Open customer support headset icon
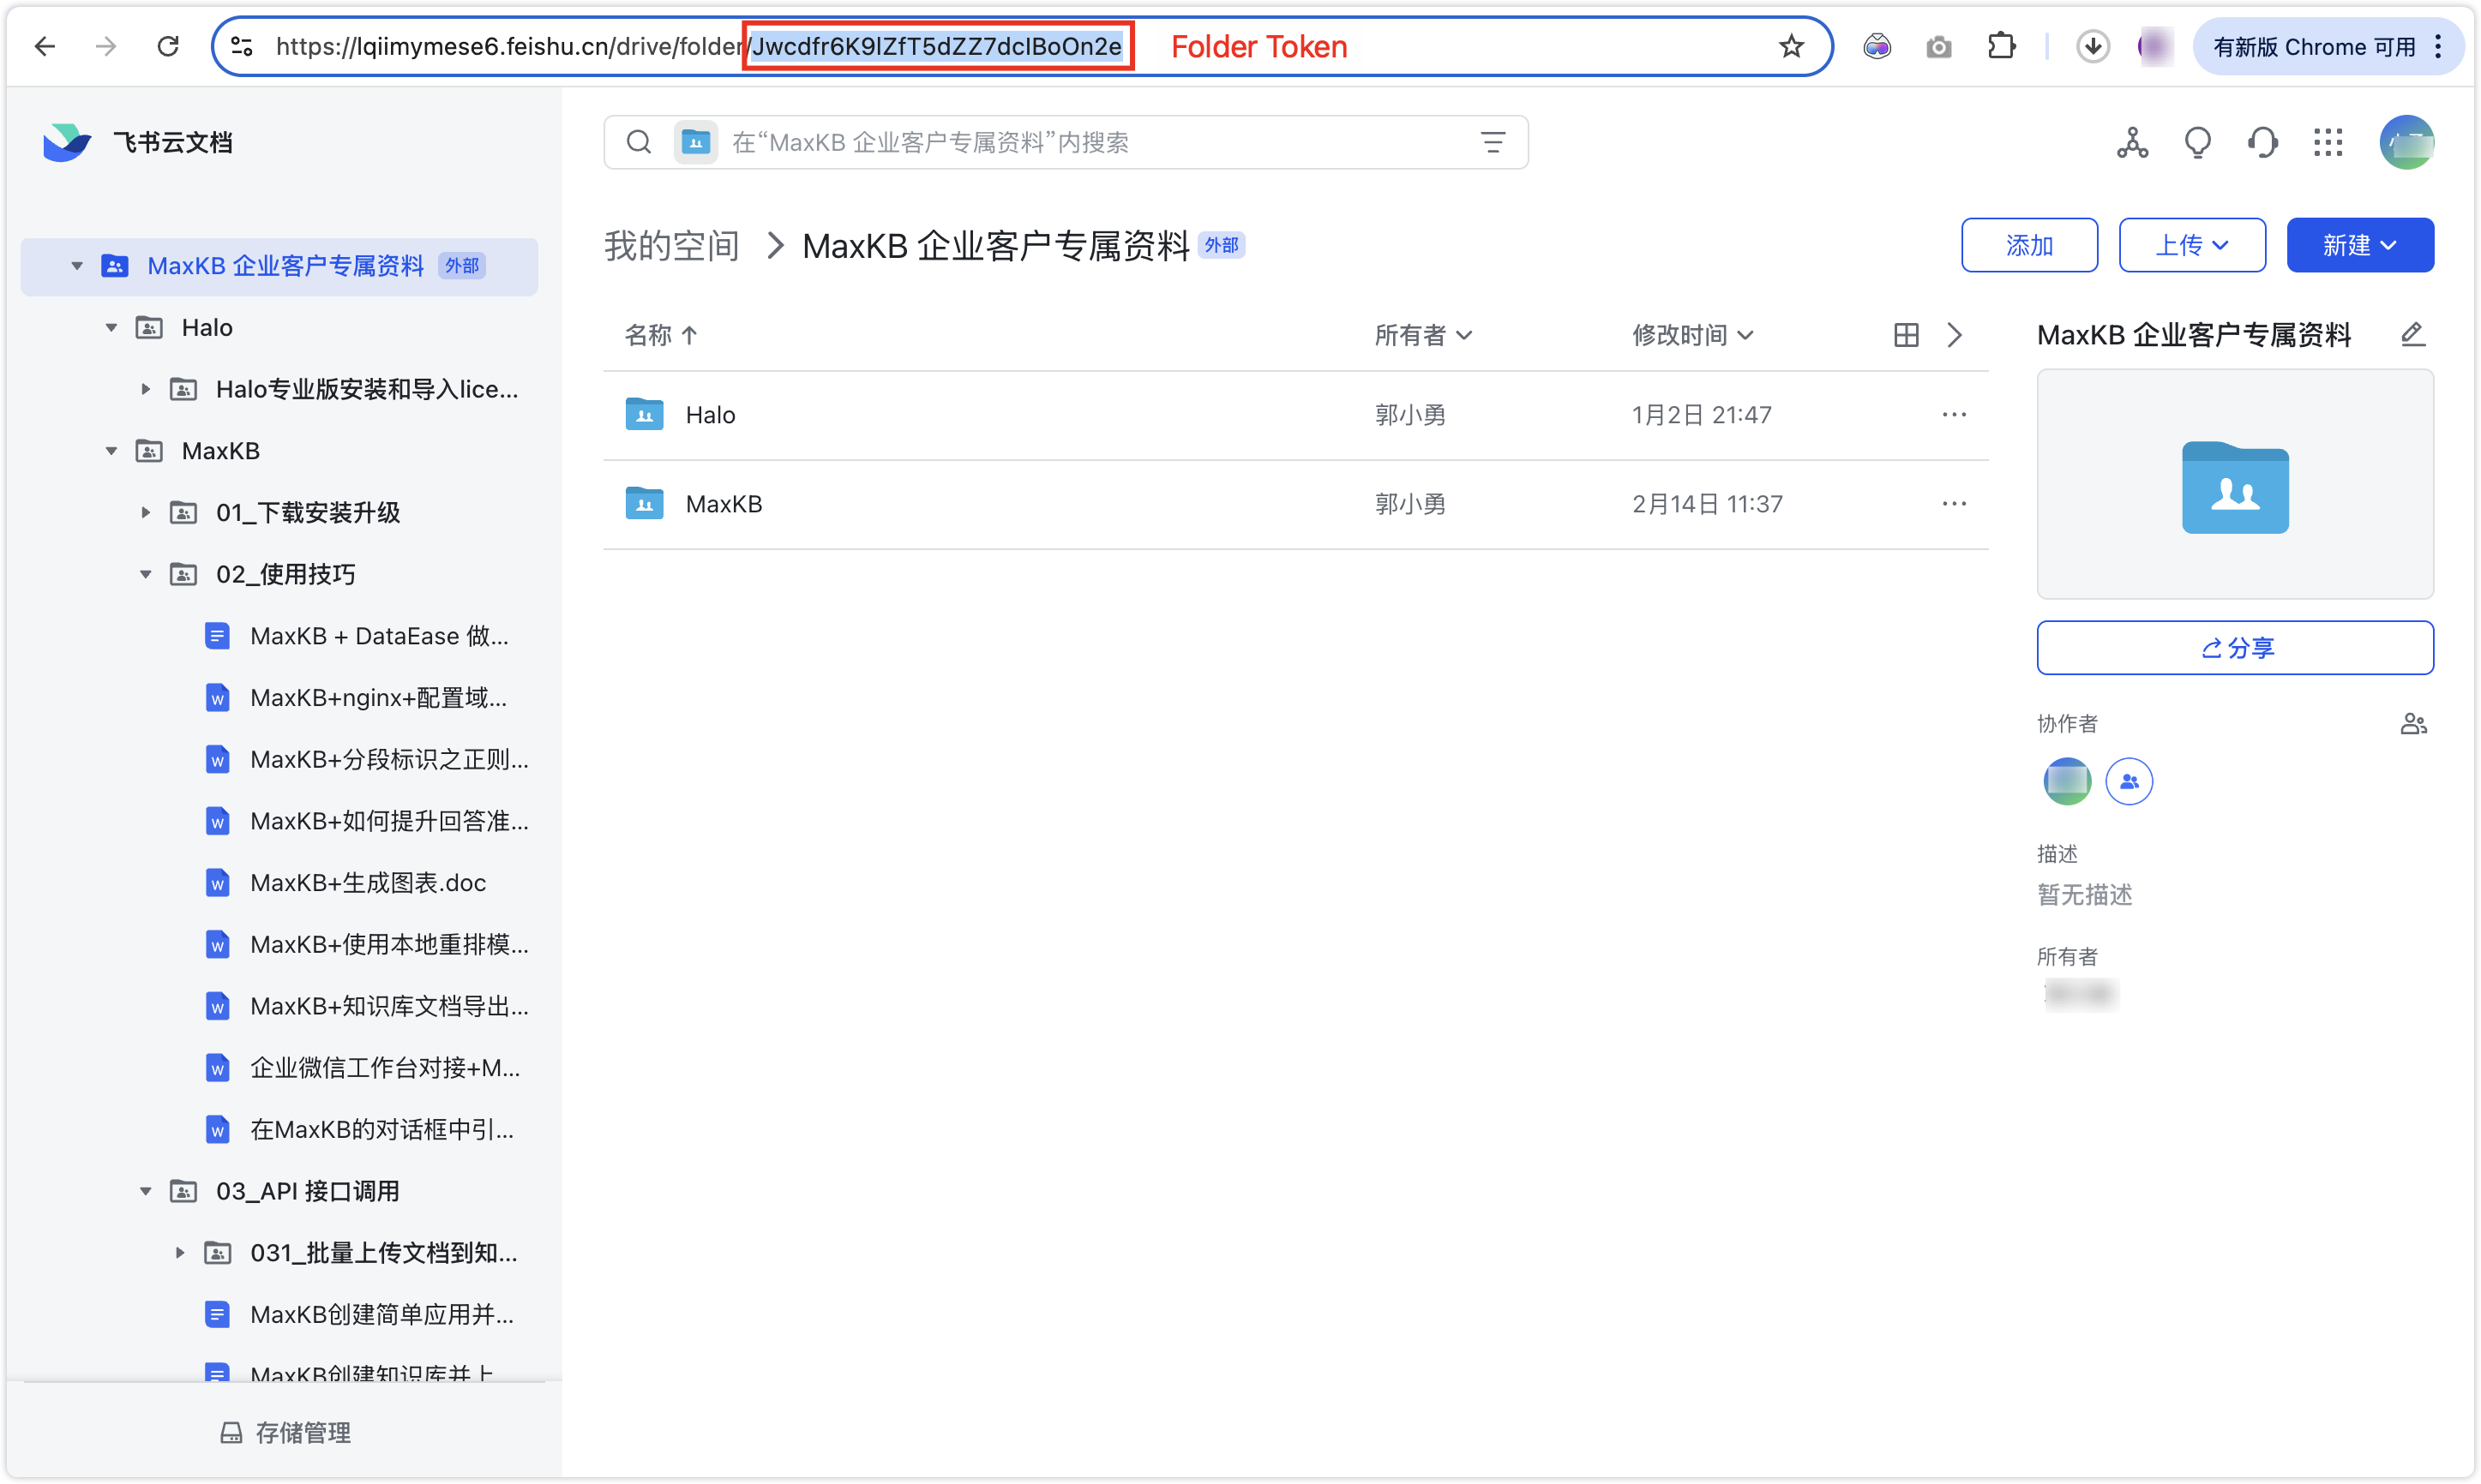Viewport: 2481px width, 1484px height. (x=2263, y=143)
